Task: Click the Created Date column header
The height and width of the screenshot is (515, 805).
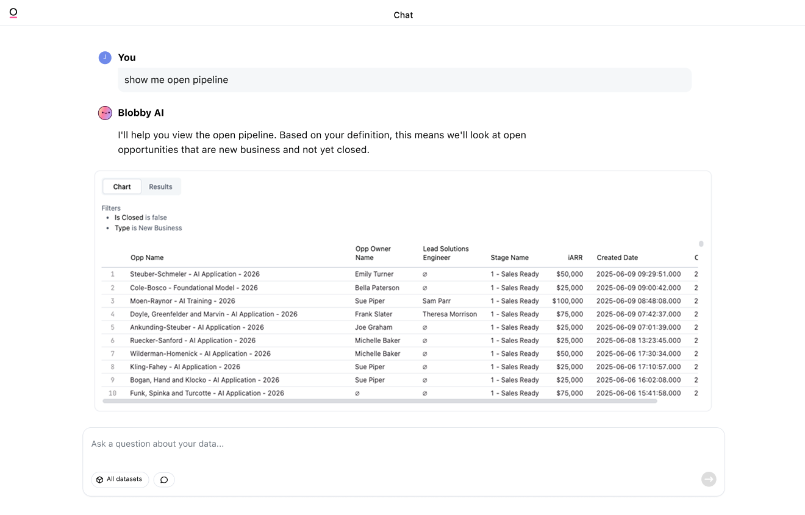Action: pyautogui.click(x=617, y=258)
